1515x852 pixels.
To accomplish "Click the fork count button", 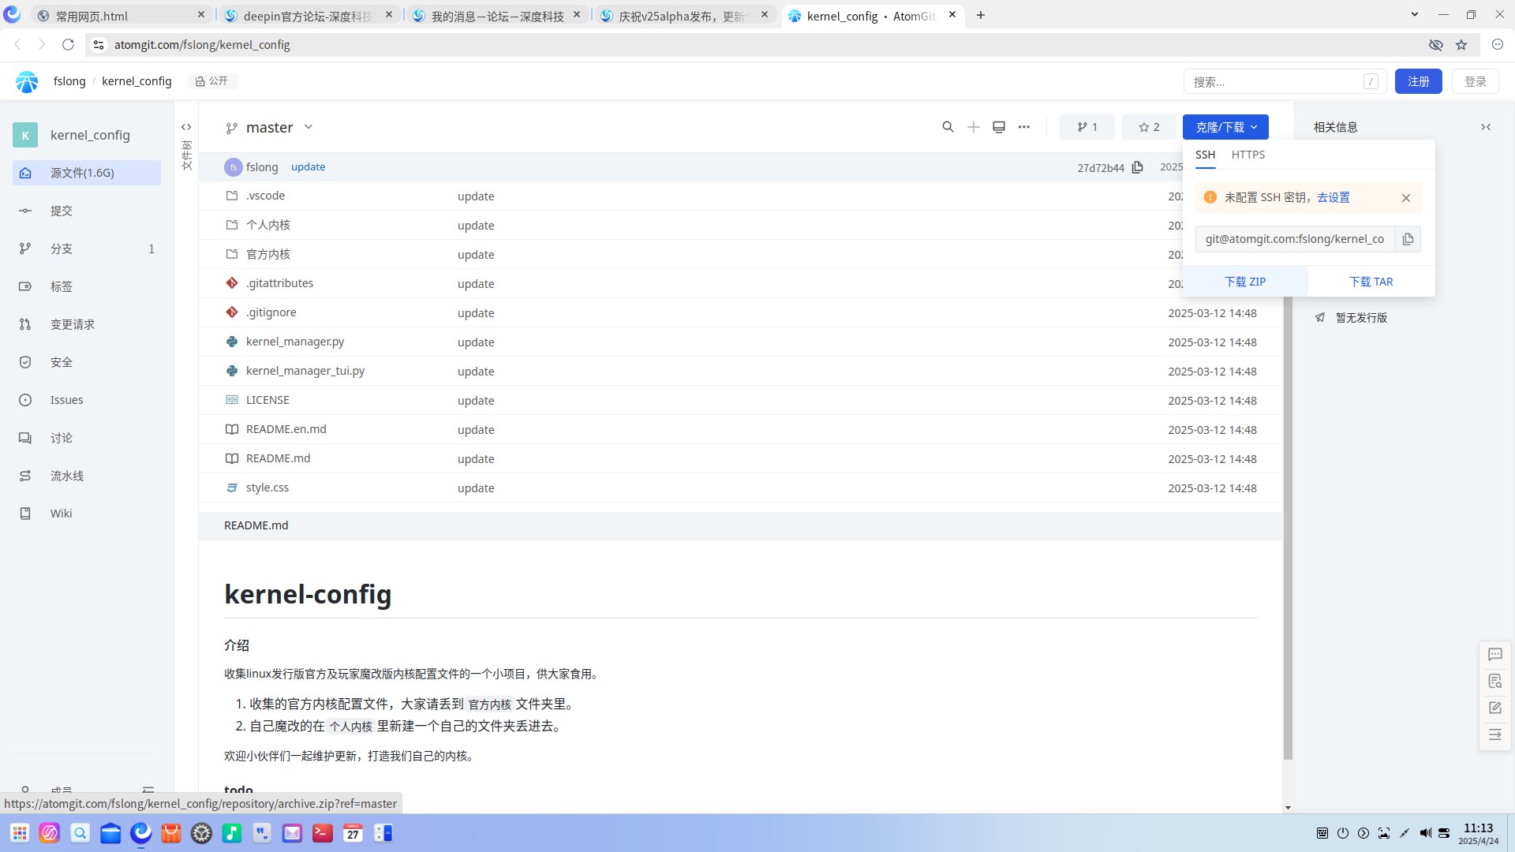I will pos(1087,127).
